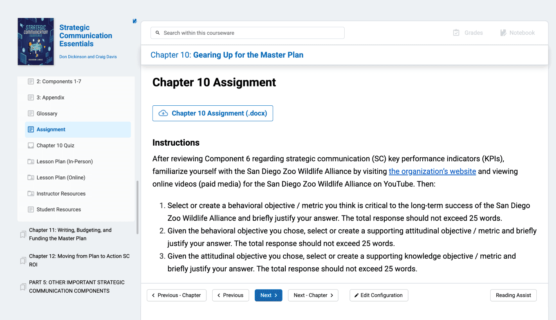556x320 pixels.
Task: Click the small edit icon beside the book title
Action: coord(135,21)
